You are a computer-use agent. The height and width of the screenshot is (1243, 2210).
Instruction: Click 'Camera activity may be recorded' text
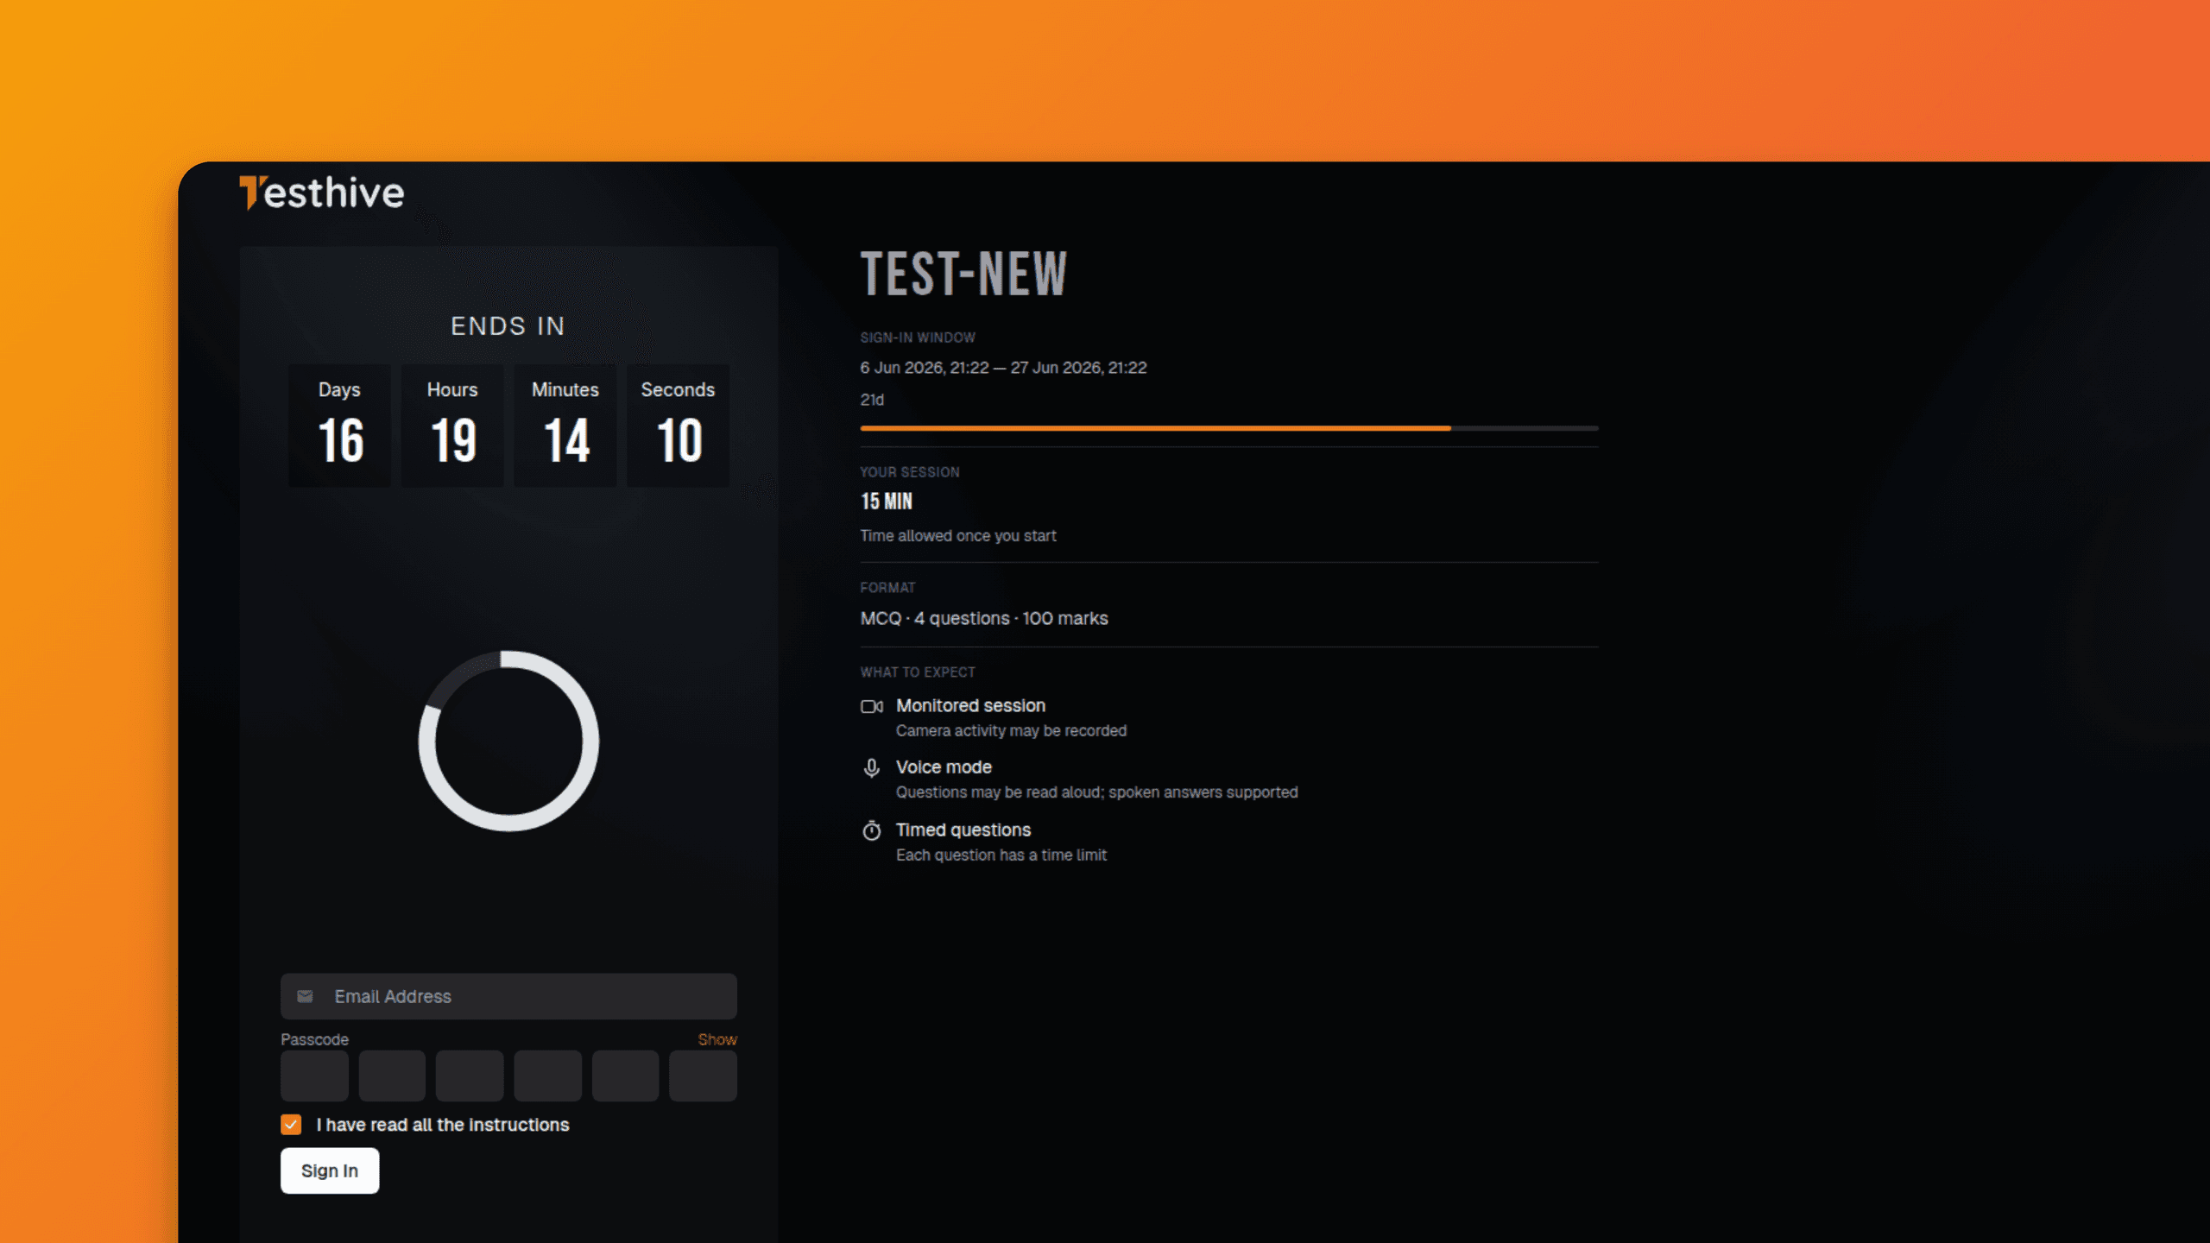point(1011,731)
